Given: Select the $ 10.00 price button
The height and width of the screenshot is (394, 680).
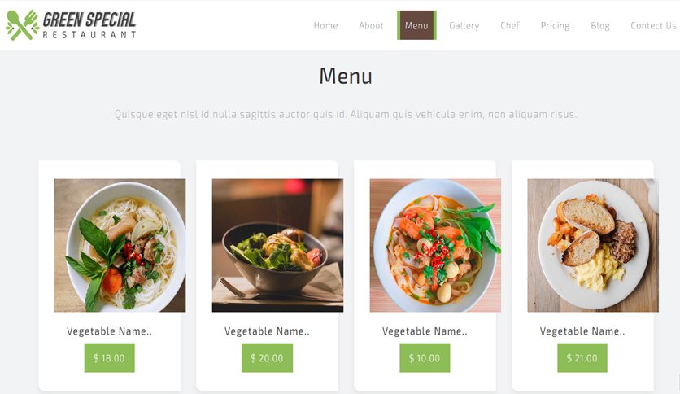Looking at the screenshot, I should (425, 358).
